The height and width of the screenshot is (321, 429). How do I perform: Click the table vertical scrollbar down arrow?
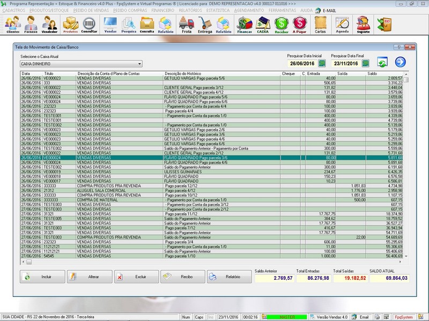(406, 257)
